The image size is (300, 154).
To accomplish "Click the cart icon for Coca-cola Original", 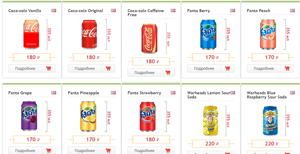I will [108, 69].
